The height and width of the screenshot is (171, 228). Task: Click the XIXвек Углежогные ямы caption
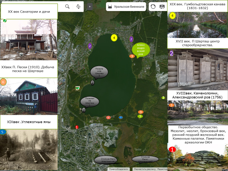[29, 122]
